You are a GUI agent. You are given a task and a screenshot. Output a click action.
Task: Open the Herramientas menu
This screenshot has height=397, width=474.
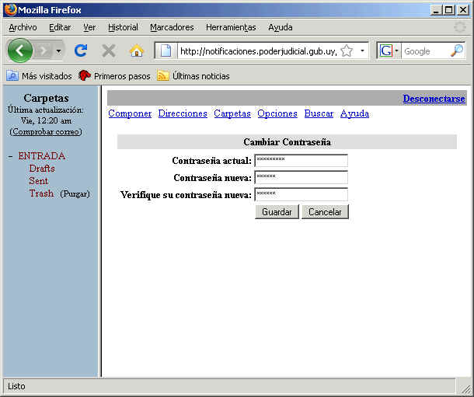coord(231,27)
